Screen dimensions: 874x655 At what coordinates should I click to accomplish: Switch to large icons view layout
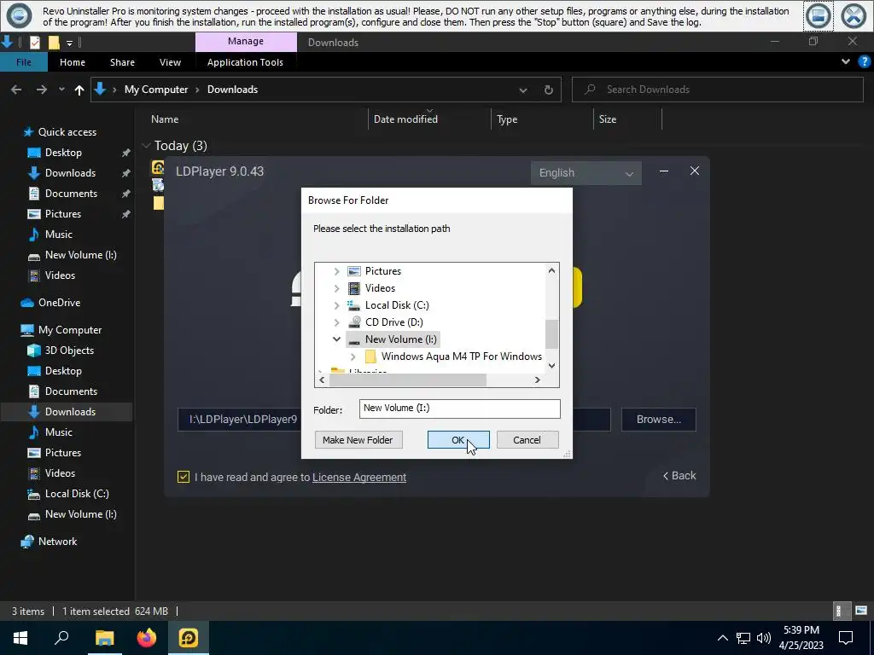(861, 611)
